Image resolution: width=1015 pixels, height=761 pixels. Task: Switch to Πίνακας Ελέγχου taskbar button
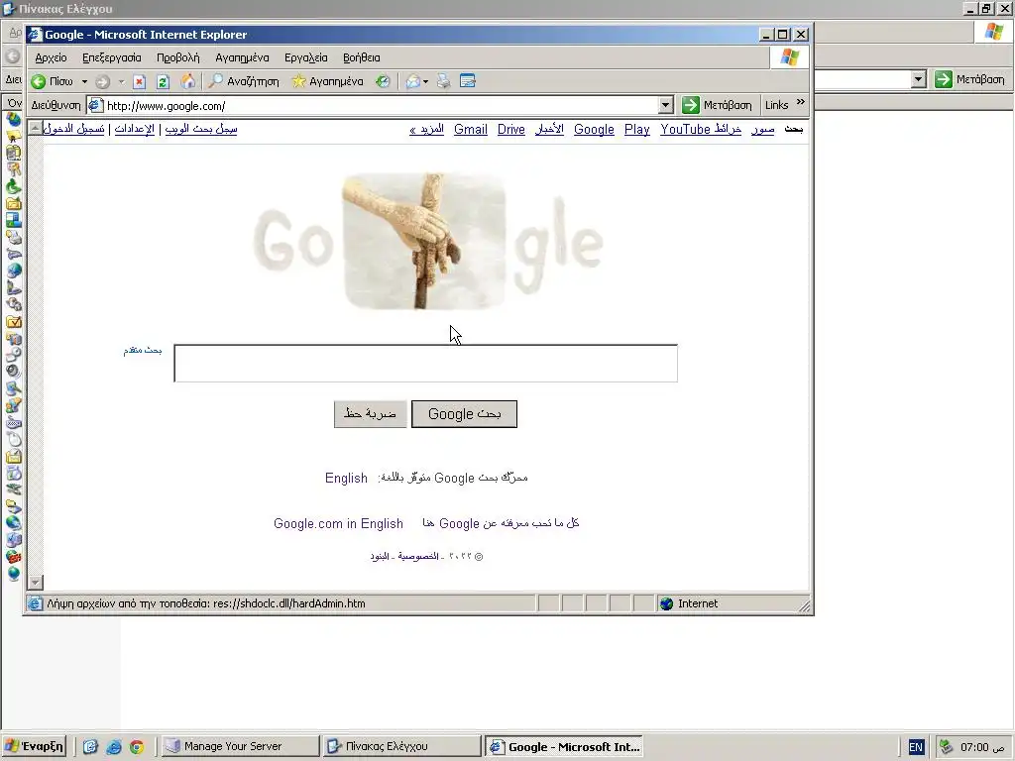point(401,746)
